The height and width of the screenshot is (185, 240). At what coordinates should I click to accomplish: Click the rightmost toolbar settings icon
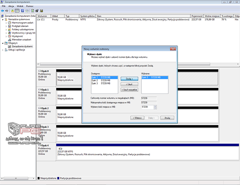(41, 11)
